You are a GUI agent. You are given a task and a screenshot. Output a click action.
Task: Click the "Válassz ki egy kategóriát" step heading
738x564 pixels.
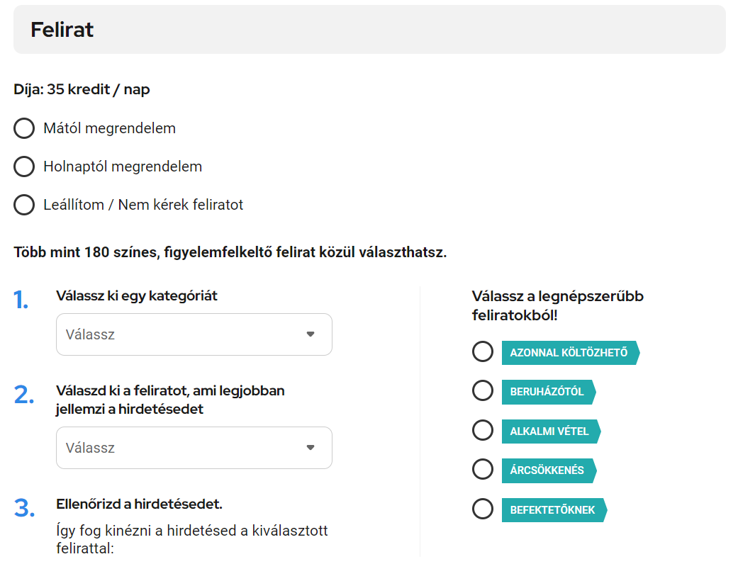coord(137,296)
